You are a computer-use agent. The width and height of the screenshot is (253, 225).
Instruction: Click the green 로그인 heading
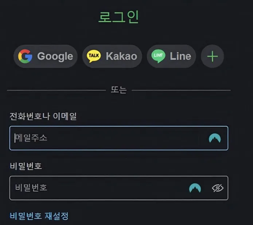coord(118,17)
